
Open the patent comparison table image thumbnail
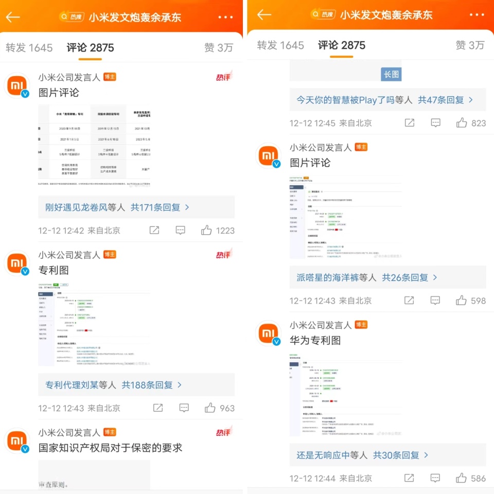coord(94,147)
